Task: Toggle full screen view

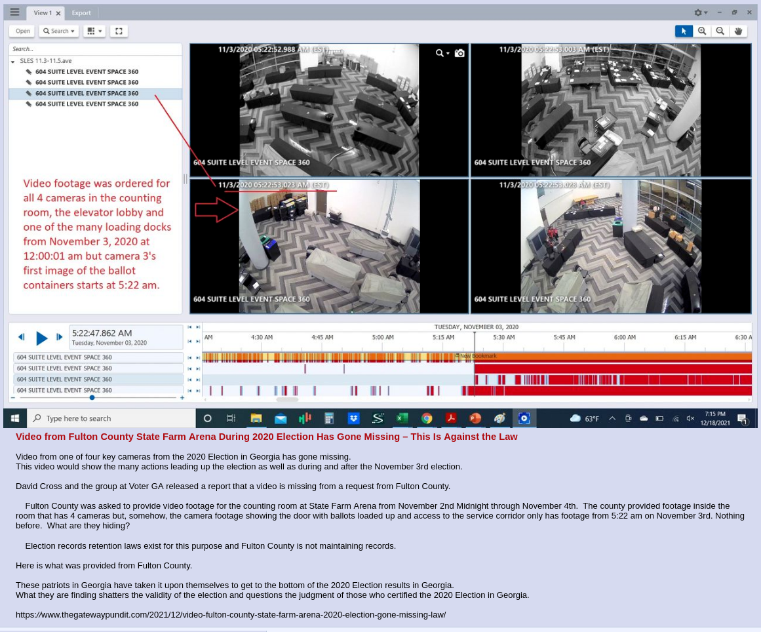Action: click(x=119, y=31)
